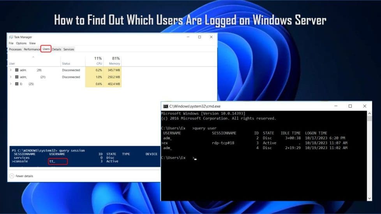Expand the adm (29) user row
This screenshot has height=214, width=381.
[11, 70]
